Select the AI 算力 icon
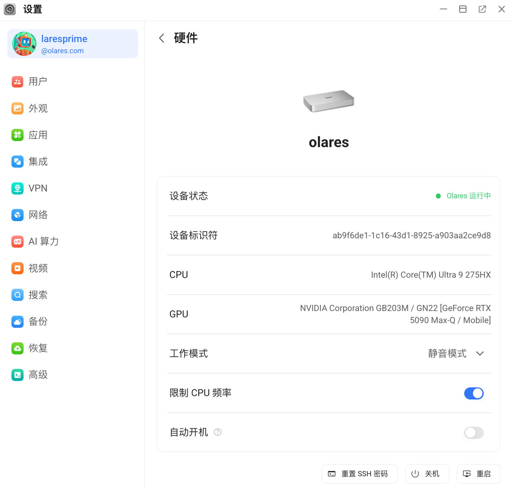This screenshot has width=513, height=488. pyautogui.click(x=18, y=241)
